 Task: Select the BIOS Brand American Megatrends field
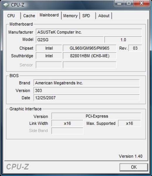coord(86,83)
